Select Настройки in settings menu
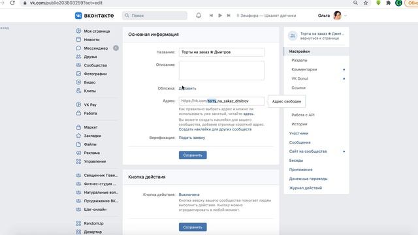Image resolution: width=418 pixels, height=235 pixels. coord(316,52)
